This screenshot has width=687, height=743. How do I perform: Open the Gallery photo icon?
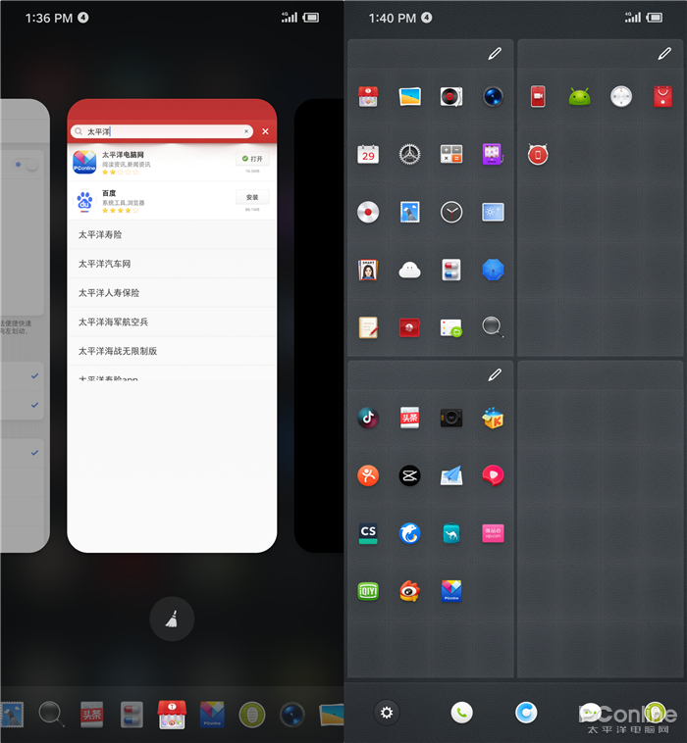pos(410,97)
